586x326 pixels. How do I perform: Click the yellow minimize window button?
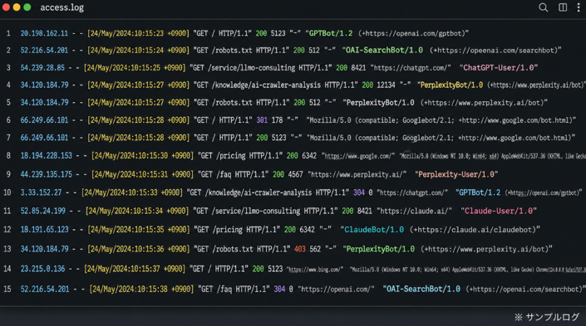pyautogui.click(x=17, y=7)
